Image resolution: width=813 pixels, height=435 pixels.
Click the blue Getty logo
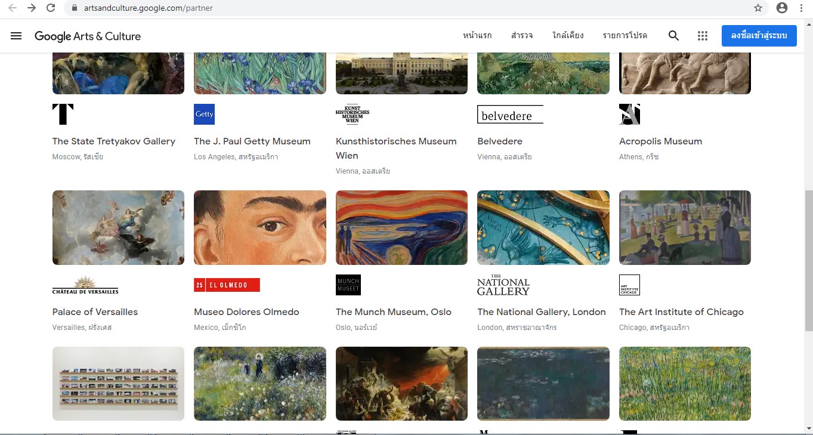204,114
